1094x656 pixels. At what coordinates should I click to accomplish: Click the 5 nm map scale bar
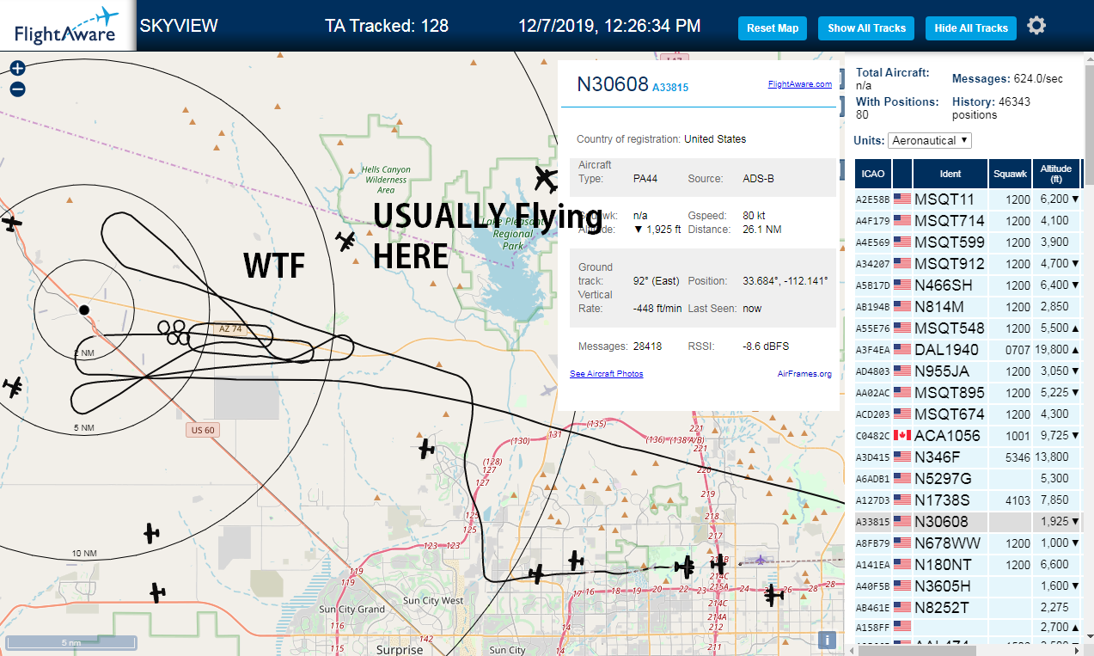pos(70,642)
